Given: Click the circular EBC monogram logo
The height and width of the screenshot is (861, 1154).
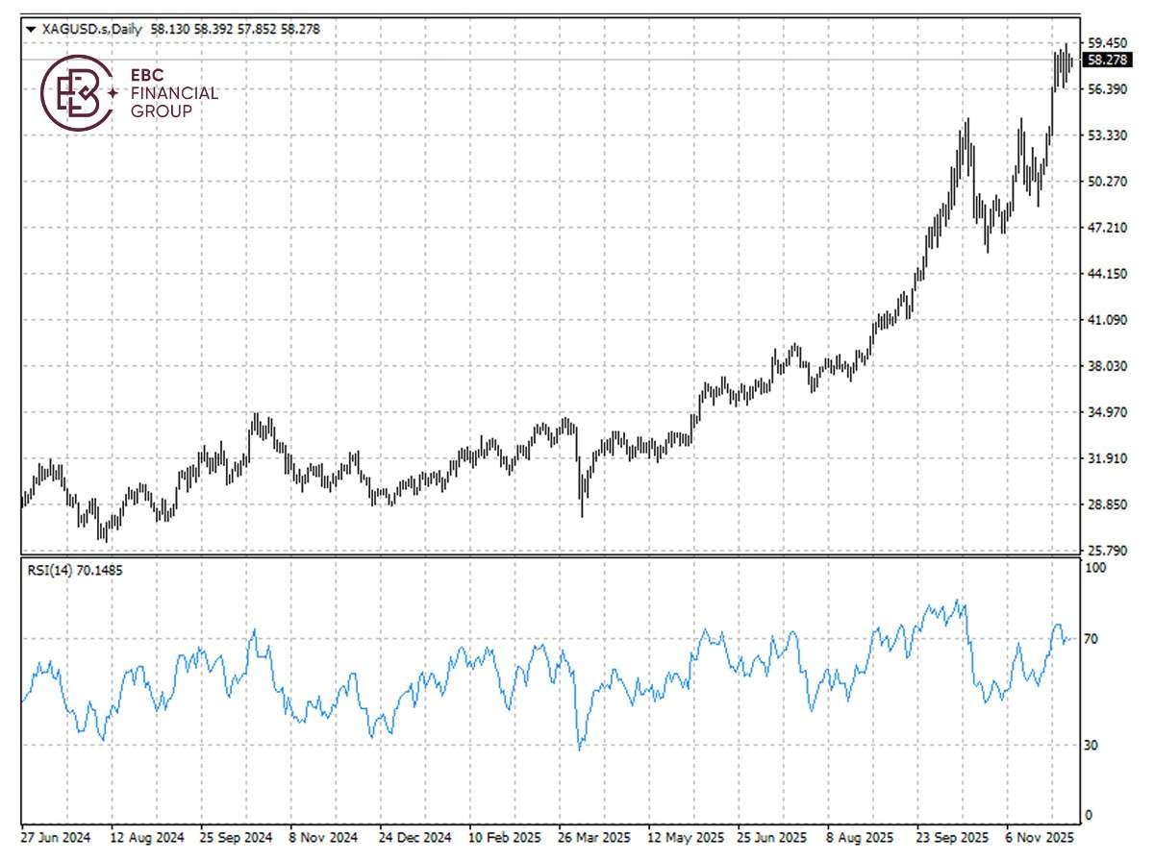Looking at the screenshot, I should pyautogui.click(x=80, y=93).
